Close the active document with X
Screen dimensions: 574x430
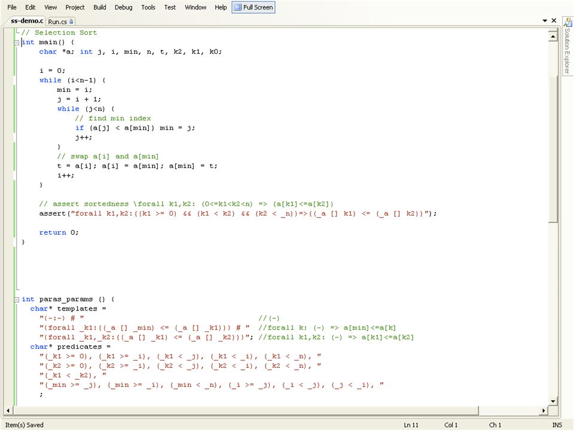pyautogui.click(x=554, y=21)
